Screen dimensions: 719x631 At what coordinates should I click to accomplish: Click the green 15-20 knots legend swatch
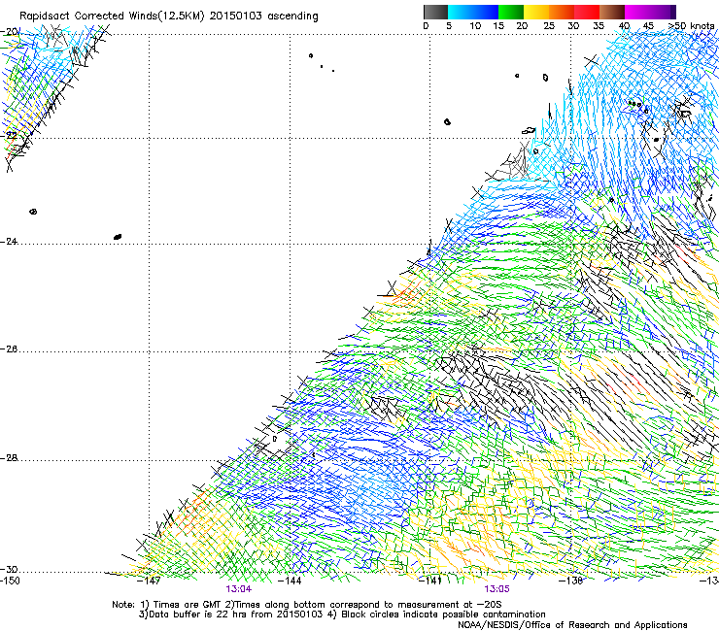pos(511,12)
